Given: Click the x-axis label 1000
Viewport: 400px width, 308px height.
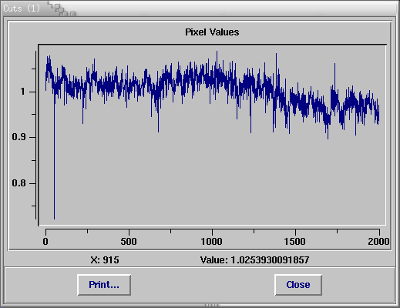Looking at the screenshot, I should click(x=211, y=242).
